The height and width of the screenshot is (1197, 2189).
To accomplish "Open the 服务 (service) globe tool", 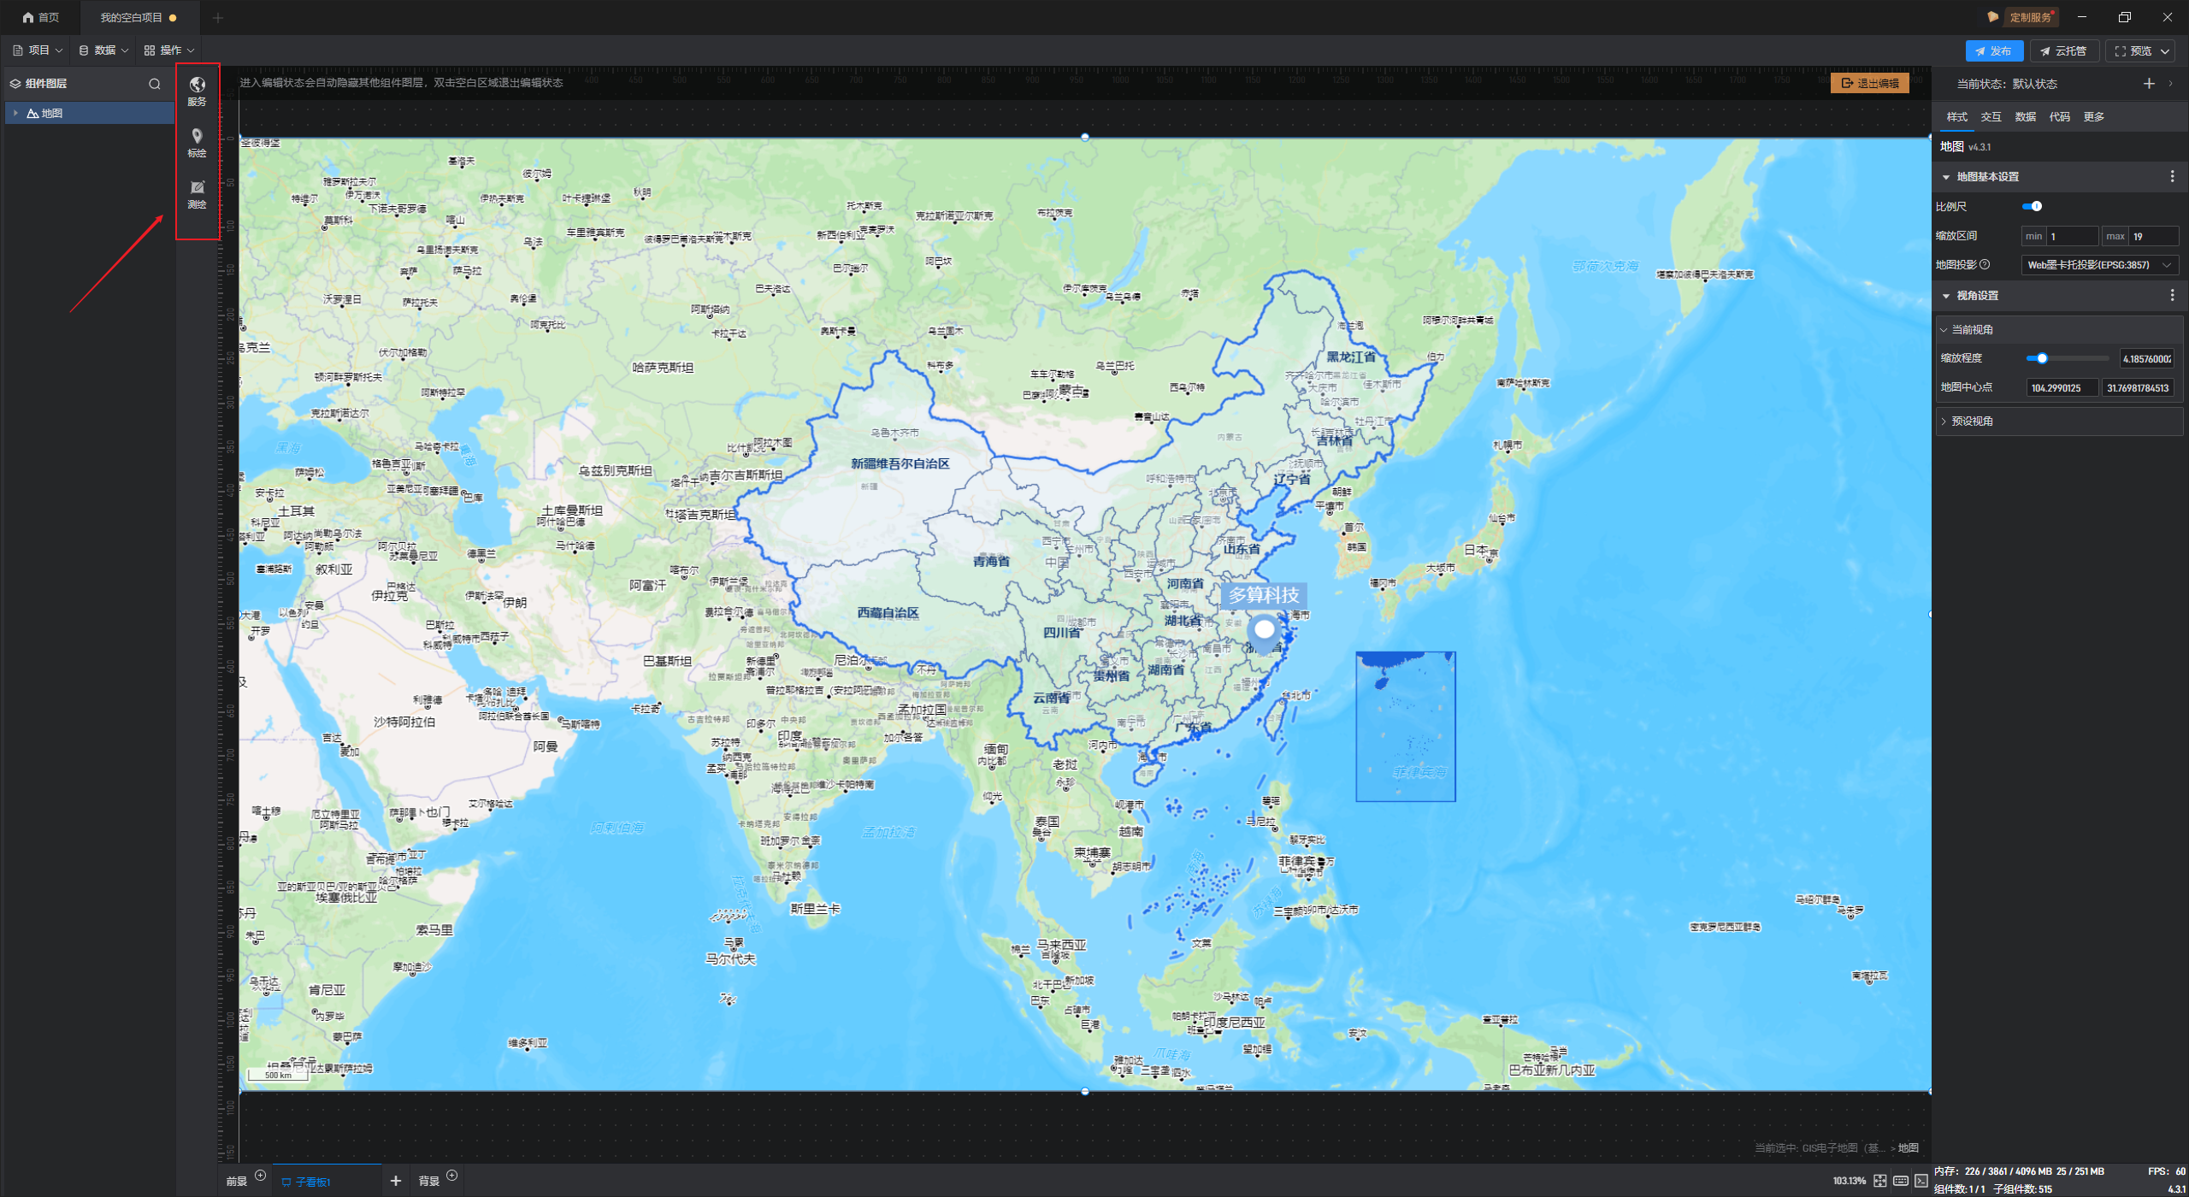I will (197, 89).
